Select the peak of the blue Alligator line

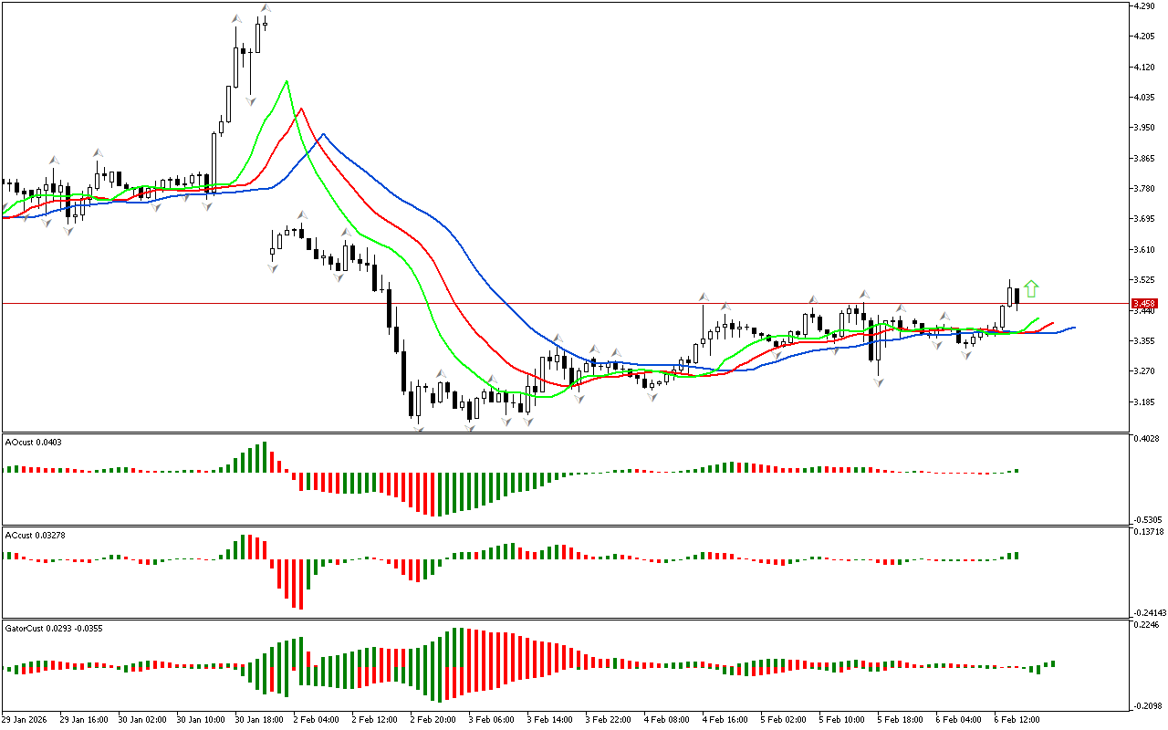pyautogui.click(x=321, y=134)
